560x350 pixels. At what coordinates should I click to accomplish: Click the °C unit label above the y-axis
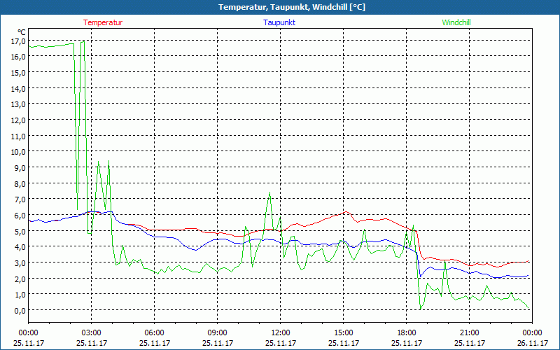22,31
